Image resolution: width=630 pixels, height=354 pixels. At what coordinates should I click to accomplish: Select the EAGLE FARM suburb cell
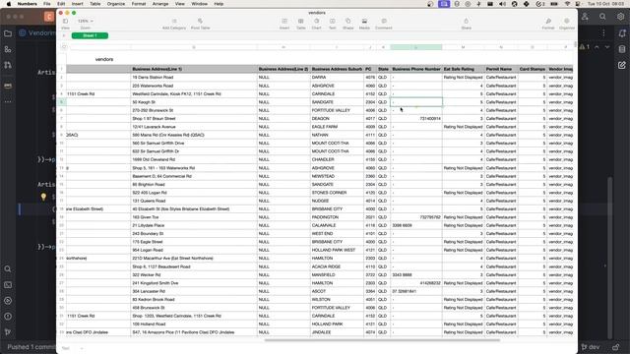[x=337, y=127]
